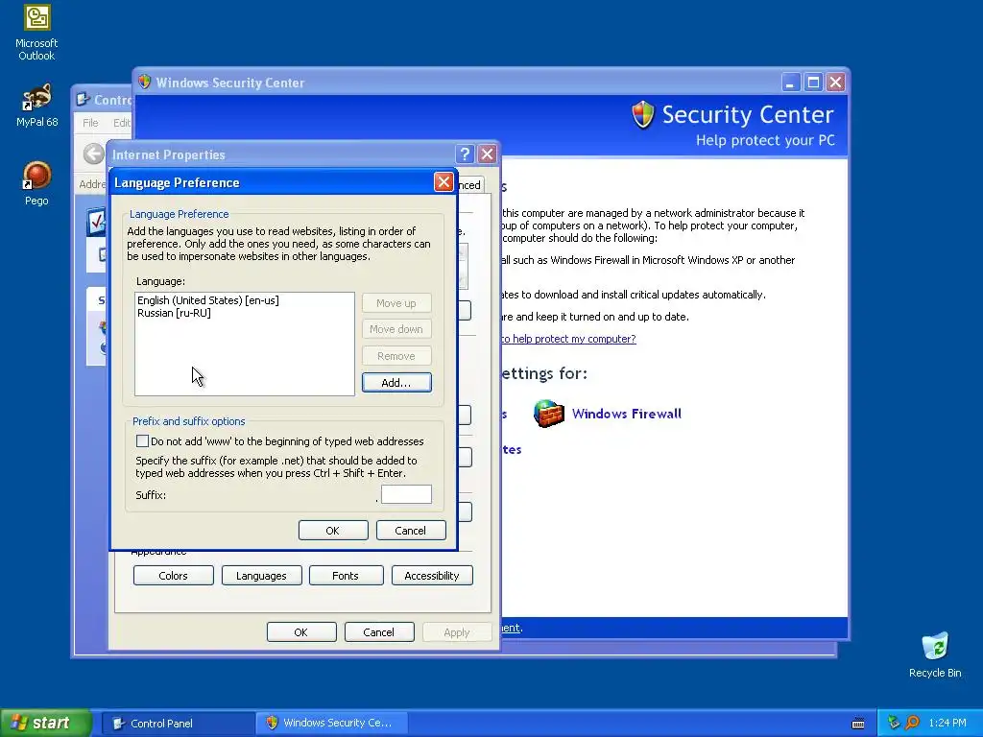Image resolution: width=983 pixels, height=737 pixels.
Task: Minimize the Windows Security Center window
Action: point(791,83)
